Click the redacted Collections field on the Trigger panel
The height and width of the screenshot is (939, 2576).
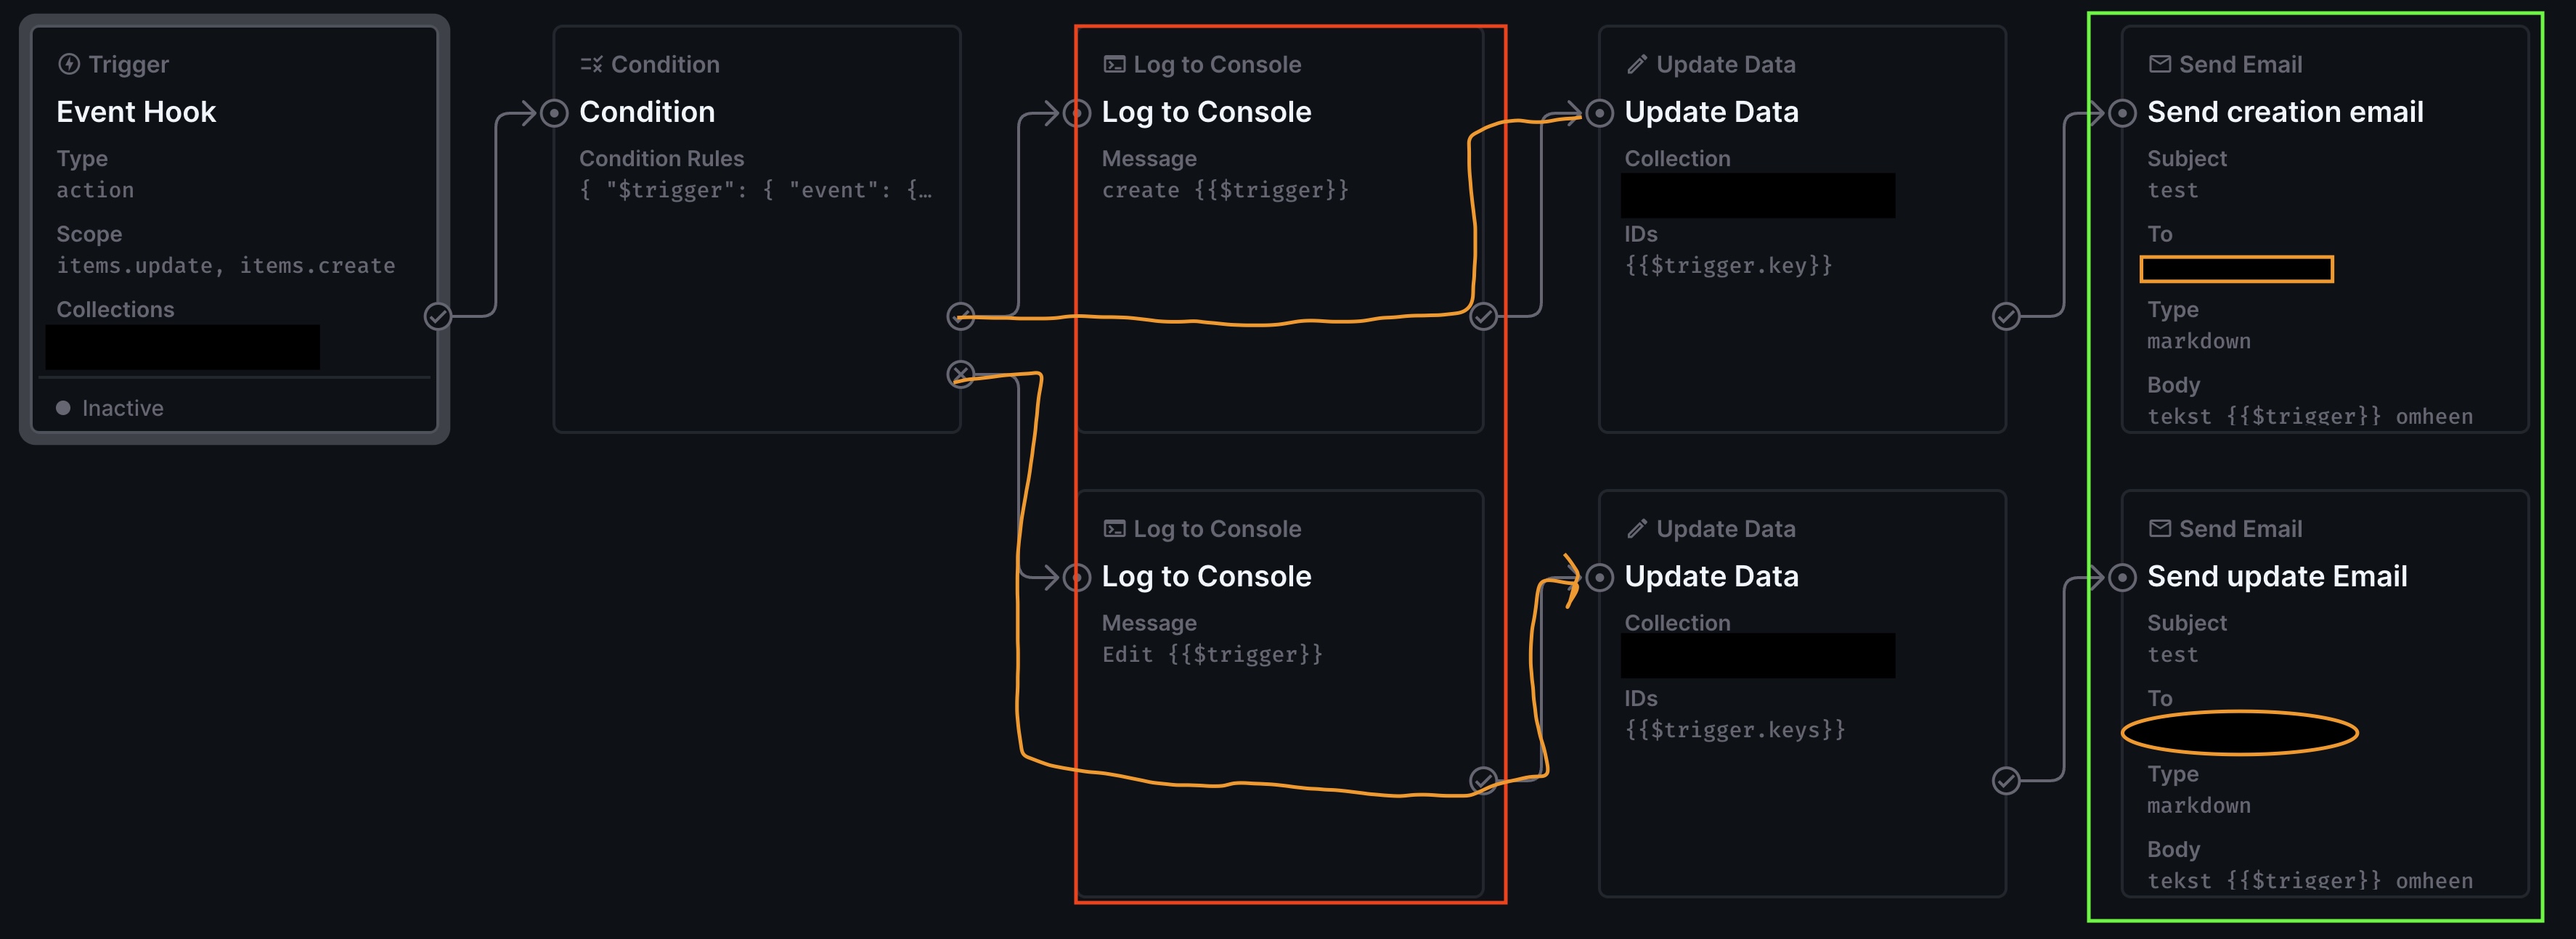[181, 347]
